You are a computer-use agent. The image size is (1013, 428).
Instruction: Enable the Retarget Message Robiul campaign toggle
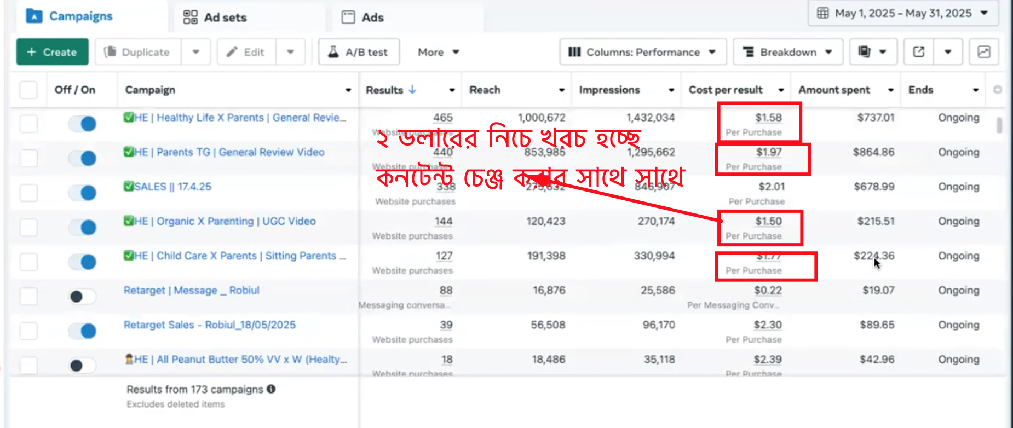(82, 297)
